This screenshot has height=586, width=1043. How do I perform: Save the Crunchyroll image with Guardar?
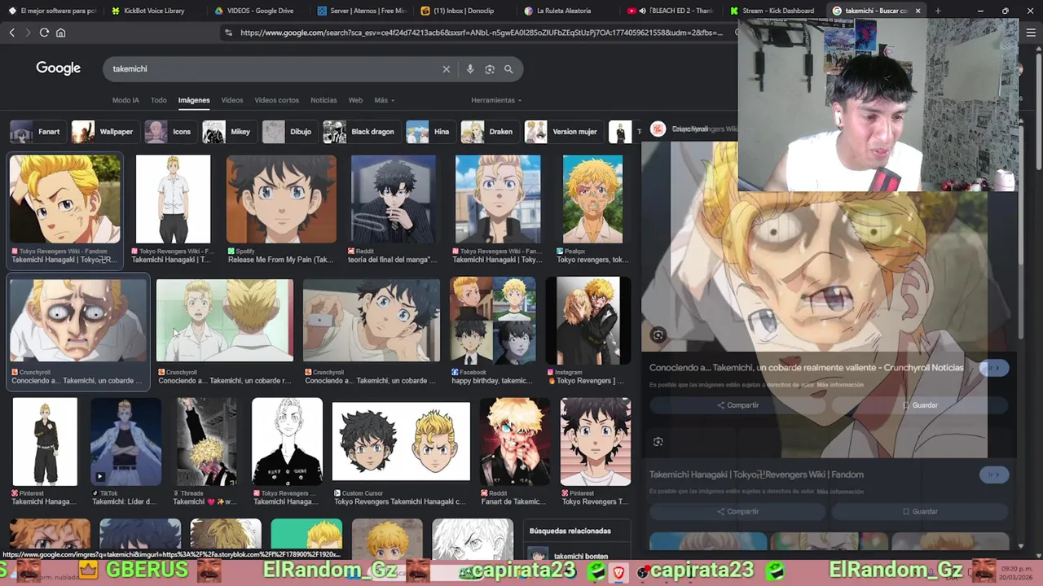[x=920, y=405]
